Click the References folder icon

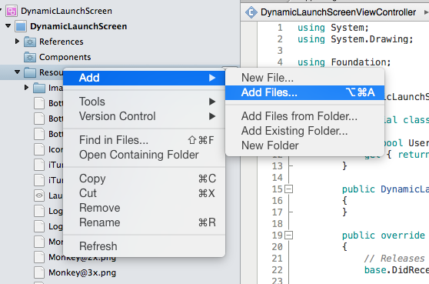[30, 42]
